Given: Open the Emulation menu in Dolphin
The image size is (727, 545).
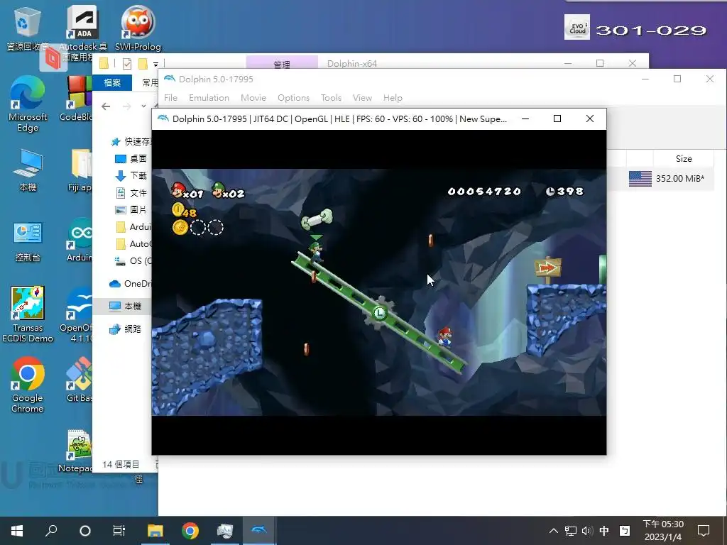Looking at the screenshot, I should [209, 98].
